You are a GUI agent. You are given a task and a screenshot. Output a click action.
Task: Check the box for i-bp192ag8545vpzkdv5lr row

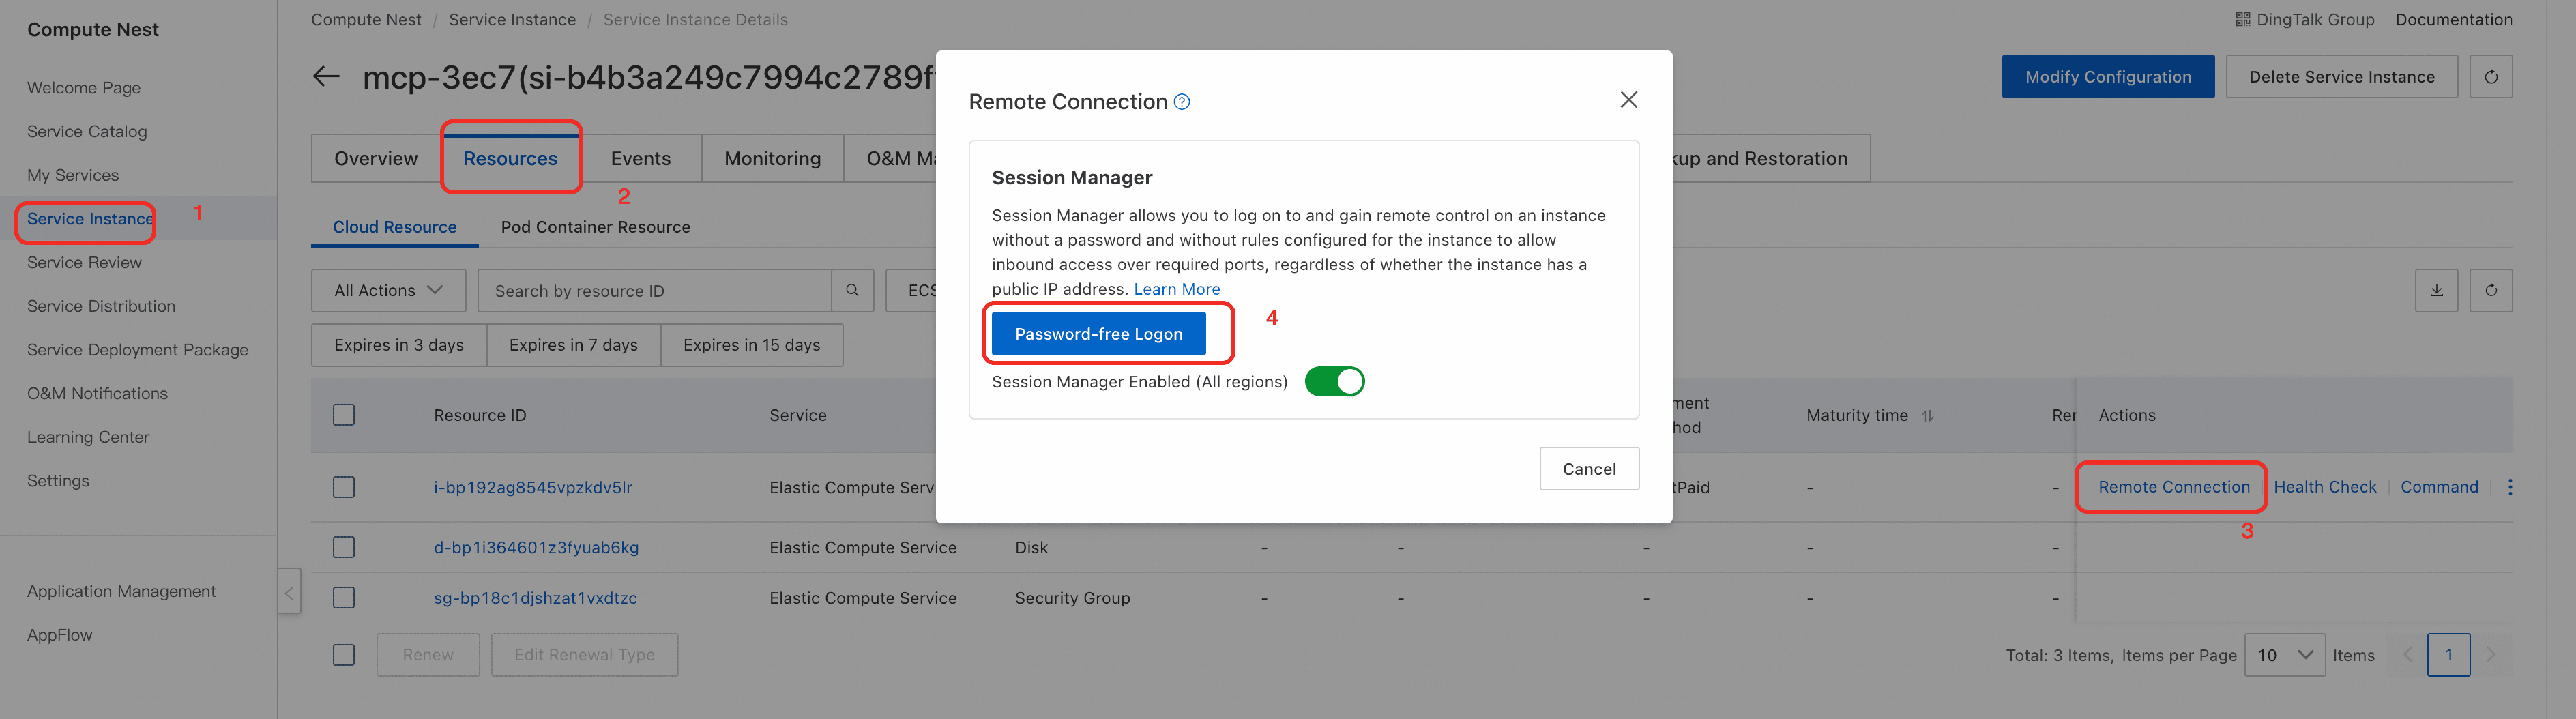[344, 487]
